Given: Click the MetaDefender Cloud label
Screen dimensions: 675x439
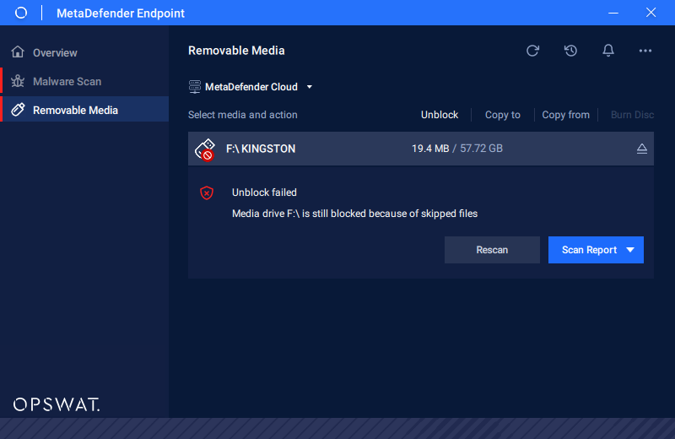Looking at the screenshot, I should (x=251, y=87).
